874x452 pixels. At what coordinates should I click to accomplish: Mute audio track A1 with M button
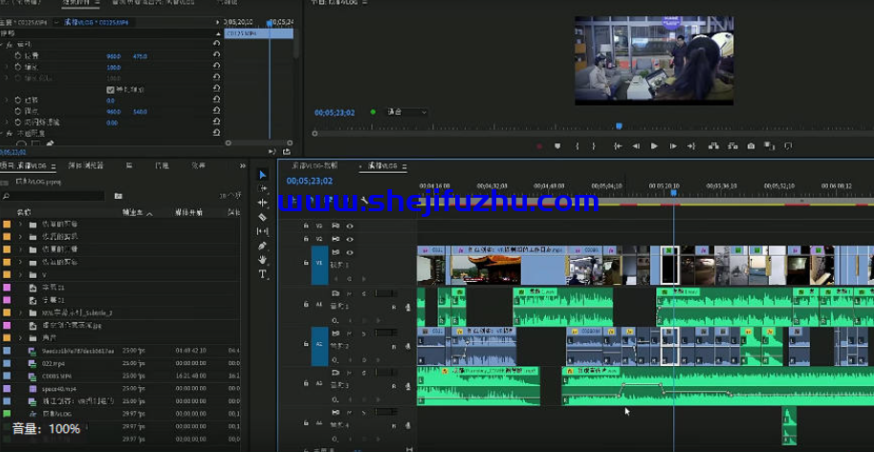pos(350,293)
